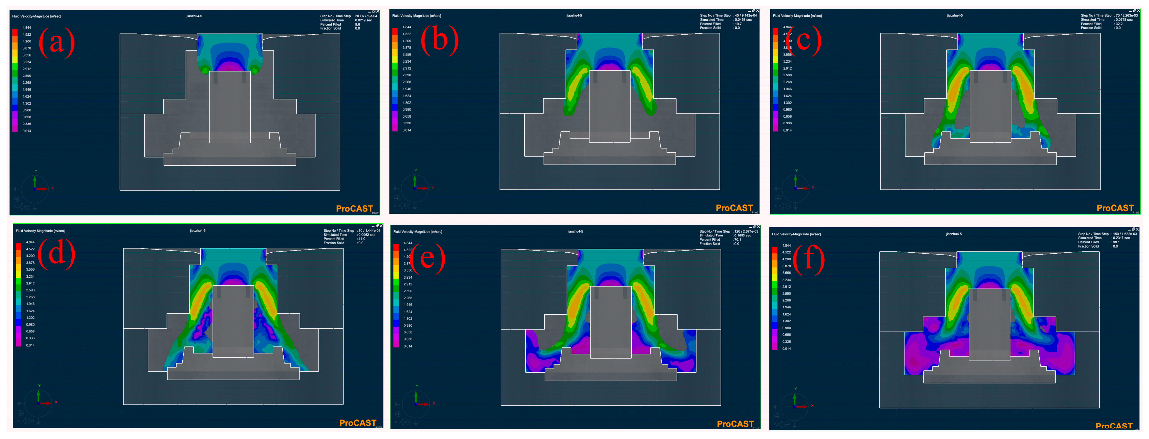Click pan-left arrow icon in panel (a)
The image size is (1149, 439).
click(x=16, y=189)
